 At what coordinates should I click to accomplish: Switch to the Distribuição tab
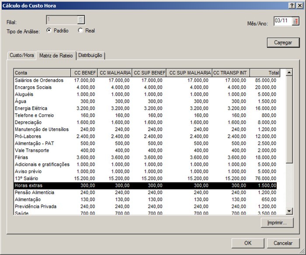coord(90,56)
